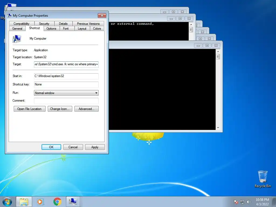276x207 pixels.
Task: Maximize the command window showing 'external command'
Action: [x=180, y=19]
